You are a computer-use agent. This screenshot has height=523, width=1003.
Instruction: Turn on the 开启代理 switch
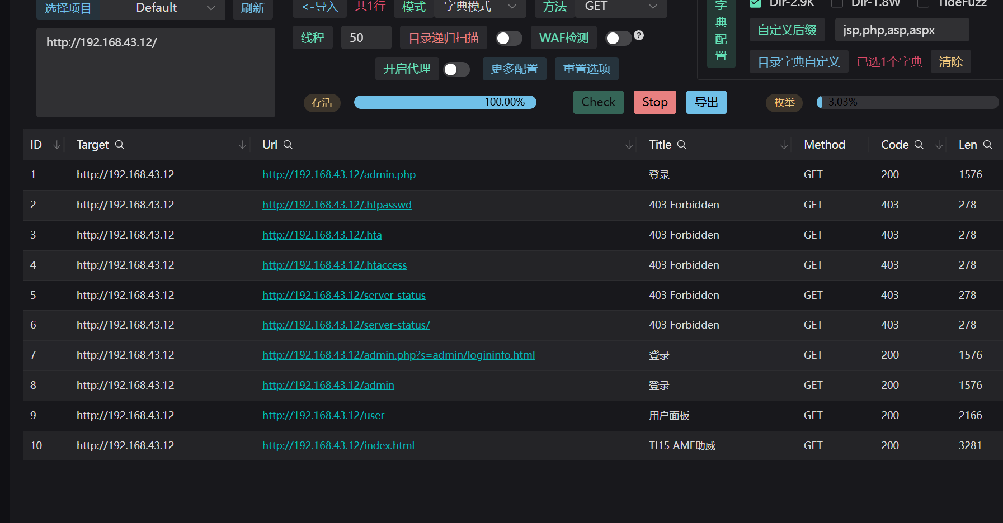(x=456, y=69)
